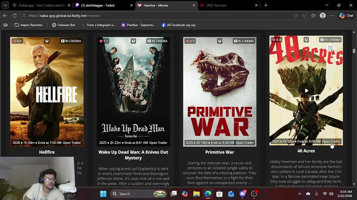Click the Wake Up Dead Man: A Knives Out Mystery title
This screenshot has width=357, height=200.
point(133,155)
